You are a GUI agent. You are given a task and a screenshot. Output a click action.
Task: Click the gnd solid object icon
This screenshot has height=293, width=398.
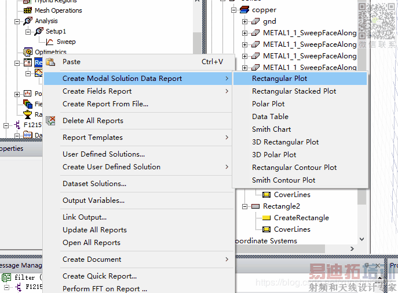point(255,21)
